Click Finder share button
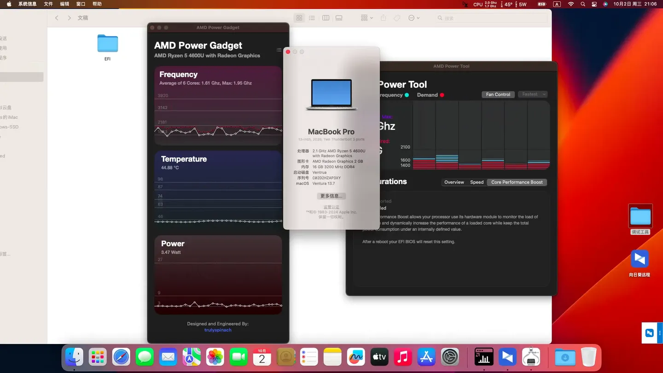The height and width of the screenshot is (373, 663). click(x=384, y=18)
